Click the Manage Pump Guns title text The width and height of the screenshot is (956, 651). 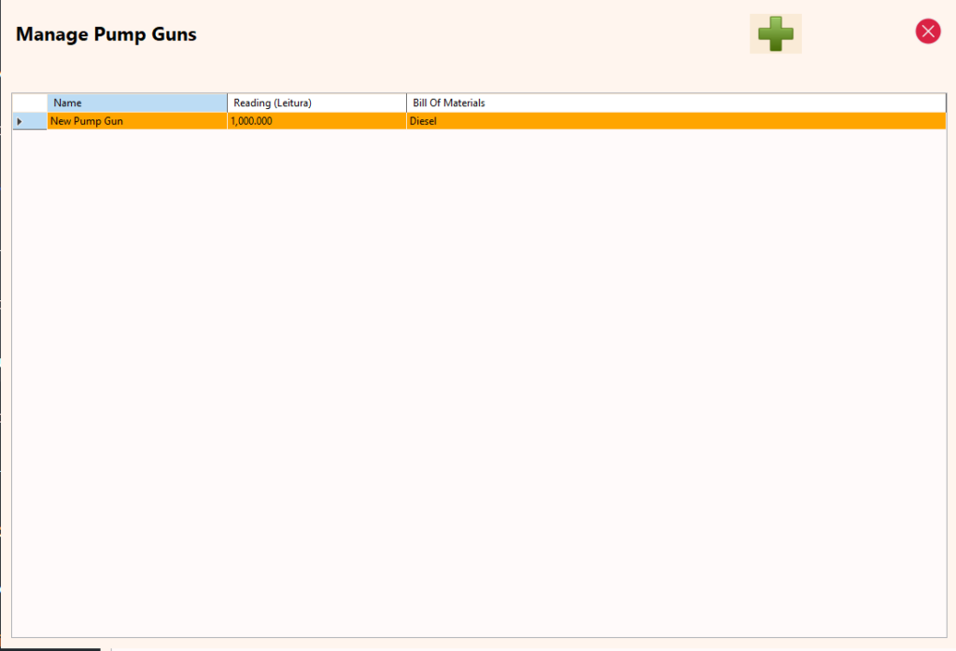(x=106, y=35)
